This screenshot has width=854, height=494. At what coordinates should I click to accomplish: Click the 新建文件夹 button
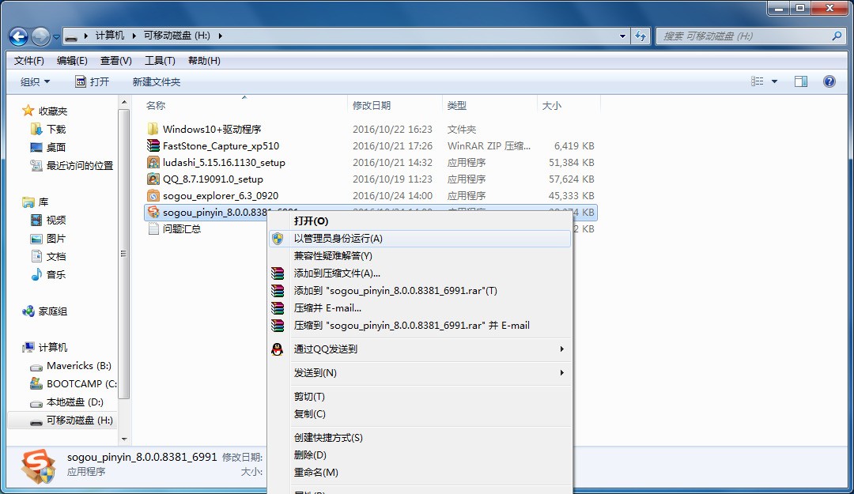point(157,82)
